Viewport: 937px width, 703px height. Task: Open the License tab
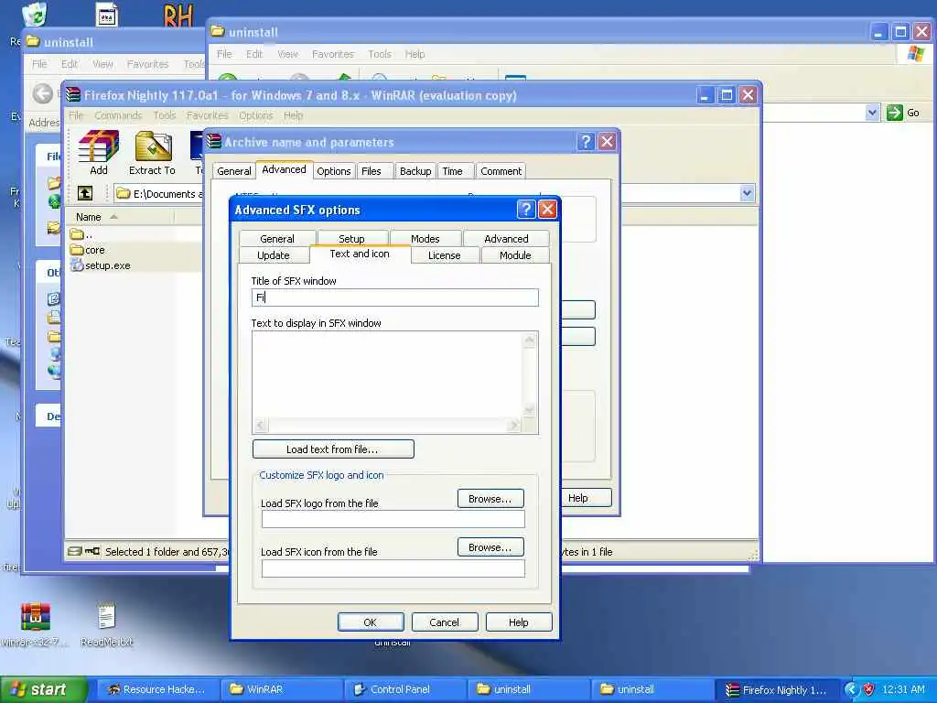coord(445,255)
